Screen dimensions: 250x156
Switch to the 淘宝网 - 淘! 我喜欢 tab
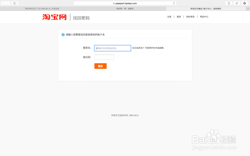coord(125,8)
